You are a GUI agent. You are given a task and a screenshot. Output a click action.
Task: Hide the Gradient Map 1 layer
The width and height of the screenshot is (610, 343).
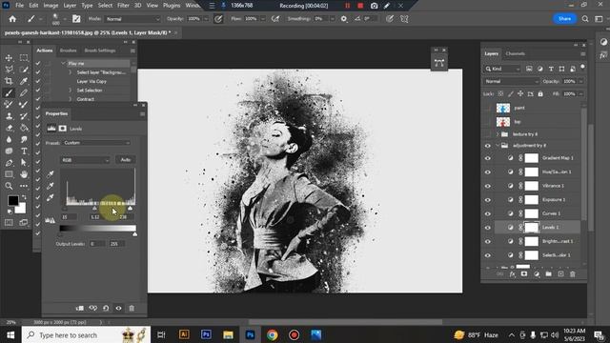click(x=487, y=158)
